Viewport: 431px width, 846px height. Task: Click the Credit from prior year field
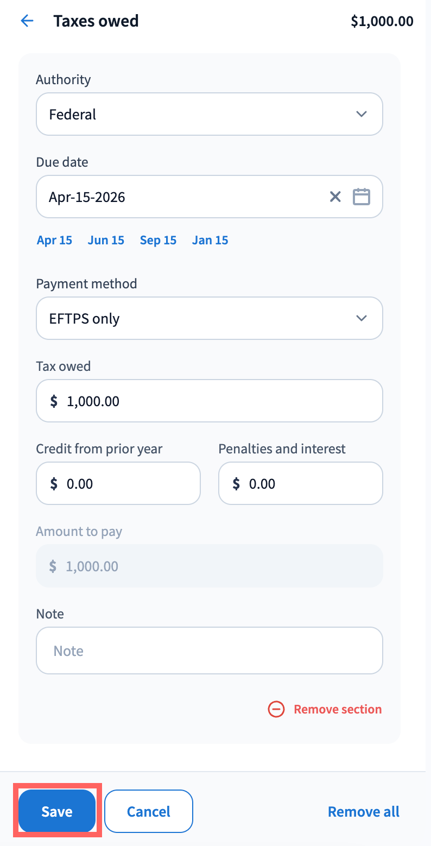[x=118, y=483]
